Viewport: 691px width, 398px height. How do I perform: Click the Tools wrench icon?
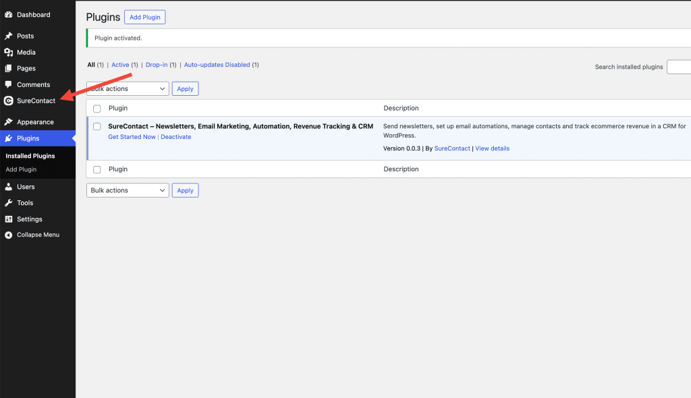(x=8, y=202)
